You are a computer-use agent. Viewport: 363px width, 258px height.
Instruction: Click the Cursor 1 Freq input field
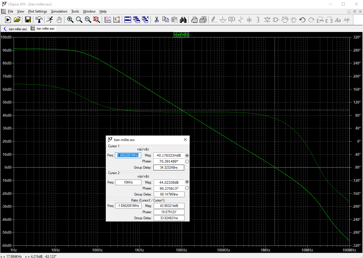pyautogui.click(x=128, y=155)
